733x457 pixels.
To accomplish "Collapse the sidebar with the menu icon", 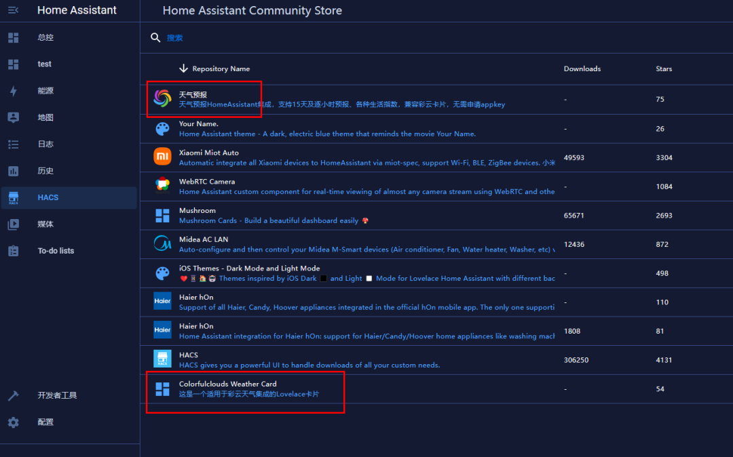I will [x=13, y=9].
